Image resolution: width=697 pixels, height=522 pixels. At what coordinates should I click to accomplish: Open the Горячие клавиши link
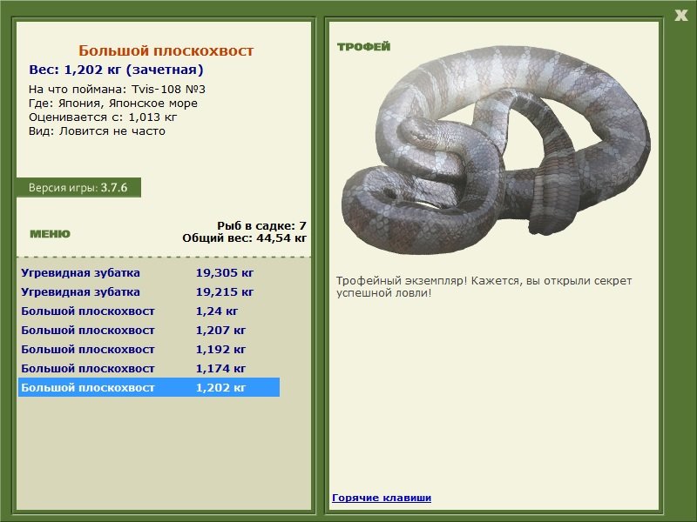click(382, 498)
